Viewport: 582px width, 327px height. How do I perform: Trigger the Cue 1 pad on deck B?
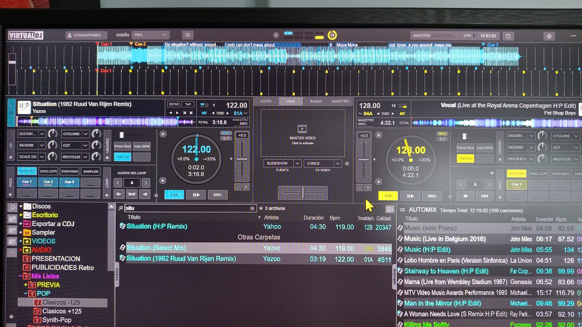pyautogui.click(x=516, y=184)
